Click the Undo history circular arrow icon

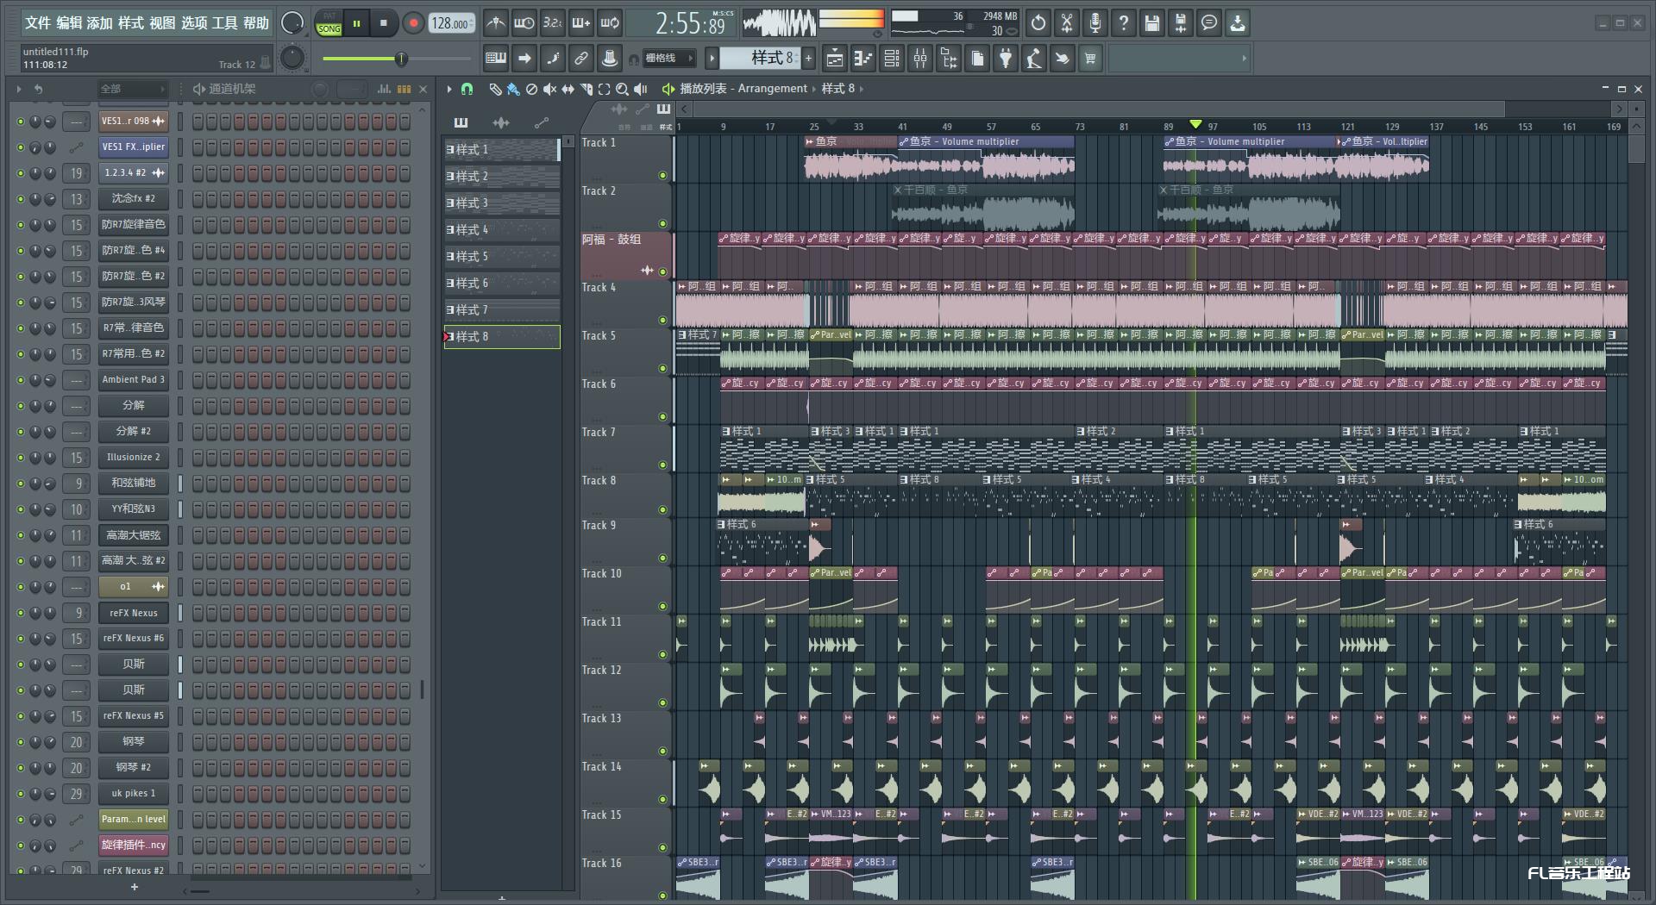point(1038,23)
